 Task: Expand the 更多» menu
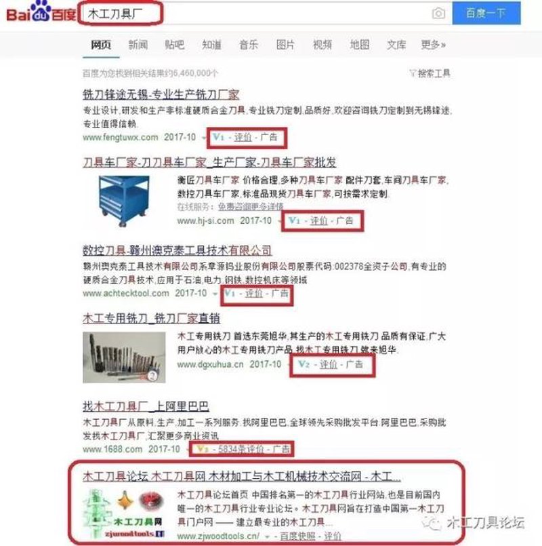[x=434, y=45]
